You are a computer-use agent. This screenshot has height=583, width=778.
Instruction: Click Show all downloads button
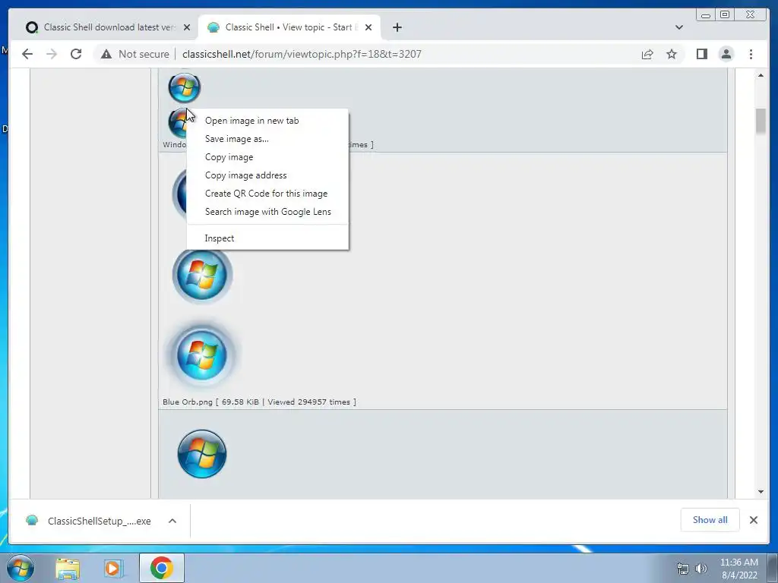[710, 520]
